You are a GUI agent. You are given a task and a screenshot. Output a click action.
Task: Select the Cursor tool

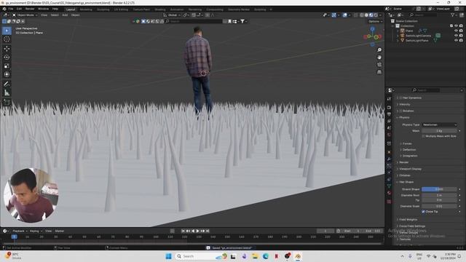tap(7, 39)
